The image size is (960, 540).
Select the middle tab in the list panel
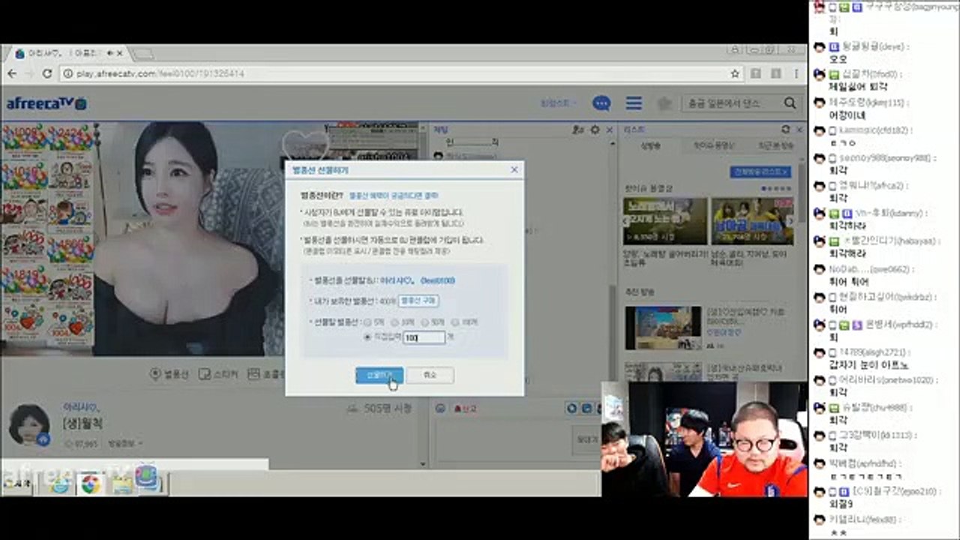pos(713,146)
